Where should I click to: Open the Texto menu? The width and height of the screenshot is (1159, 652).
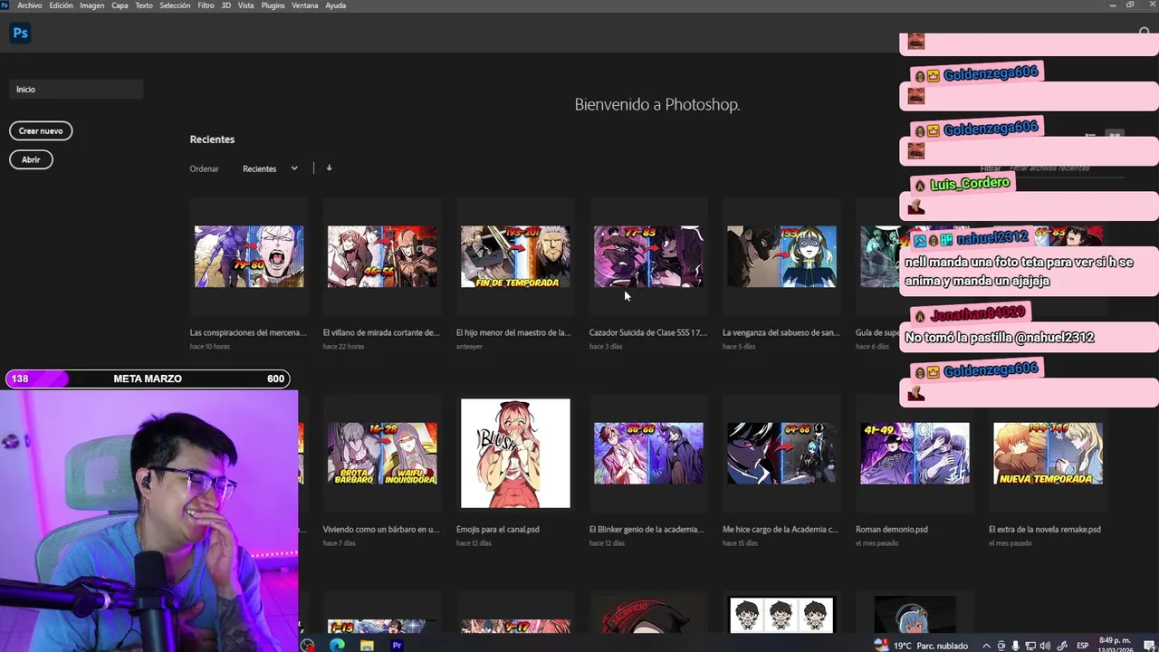144,5
